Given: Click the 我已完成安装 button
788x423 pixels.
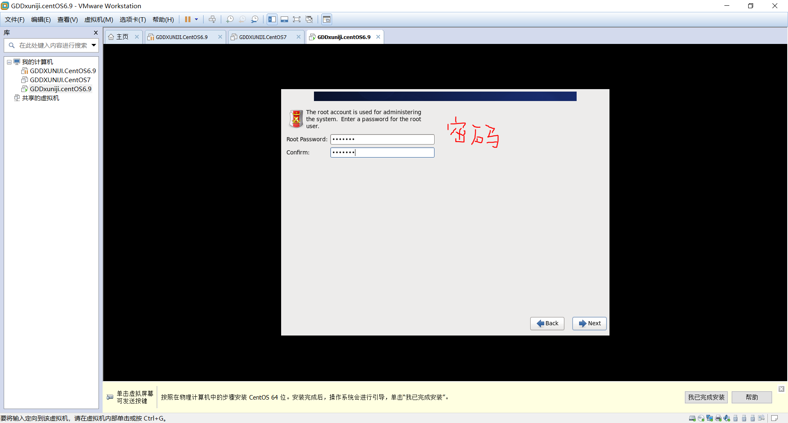Looking at the screenshot, I should pos(706,397).
